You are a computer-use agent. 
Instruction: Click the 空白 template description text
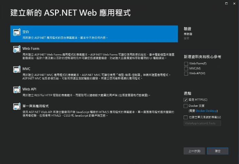(65, 38)
